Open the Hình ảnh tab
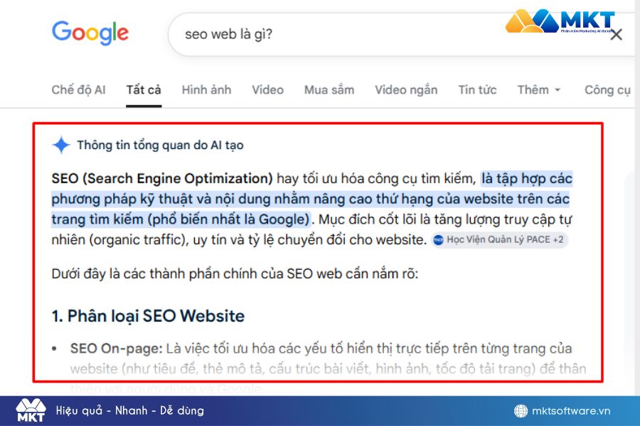Image resolution: width=640 pixels, height=426 pixels. point(206,89)
